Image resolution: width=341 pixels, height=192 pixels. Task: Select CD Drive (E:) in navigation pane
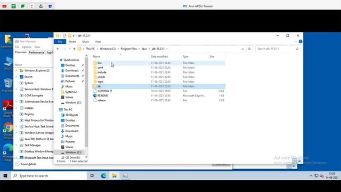click(72, 158)
